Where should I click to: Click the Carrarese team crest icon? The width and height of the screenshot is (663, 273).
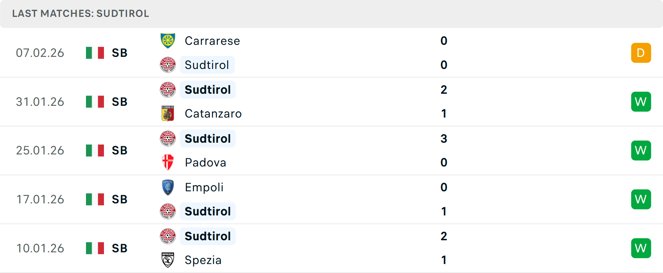point(168,41)
